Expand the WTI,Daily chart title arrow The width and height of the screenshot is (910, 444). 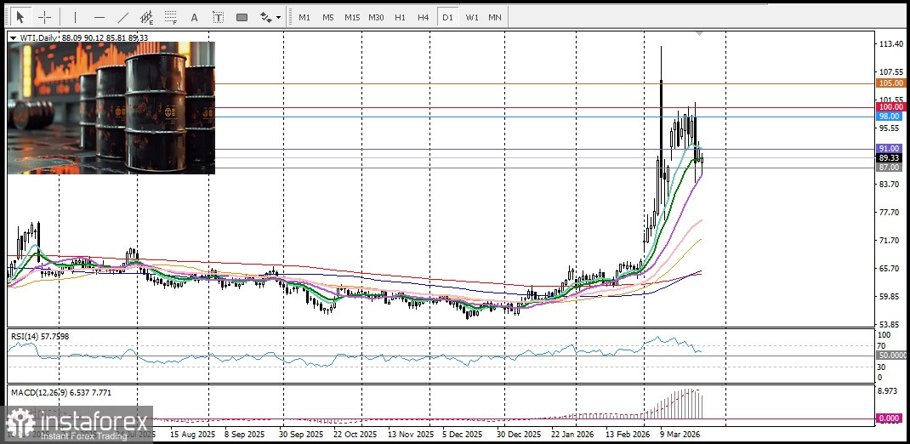pyautogui.click(x=12, y=38)
